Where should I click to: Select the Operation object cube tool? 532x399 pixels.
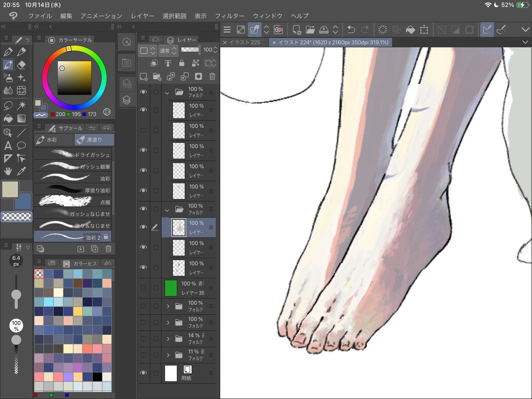pos(8,133)
